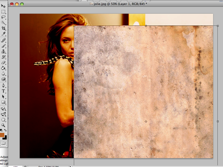Viewport: 223px width, 167px height.
Task: Select the Brush tool
Action: (3, 46)
